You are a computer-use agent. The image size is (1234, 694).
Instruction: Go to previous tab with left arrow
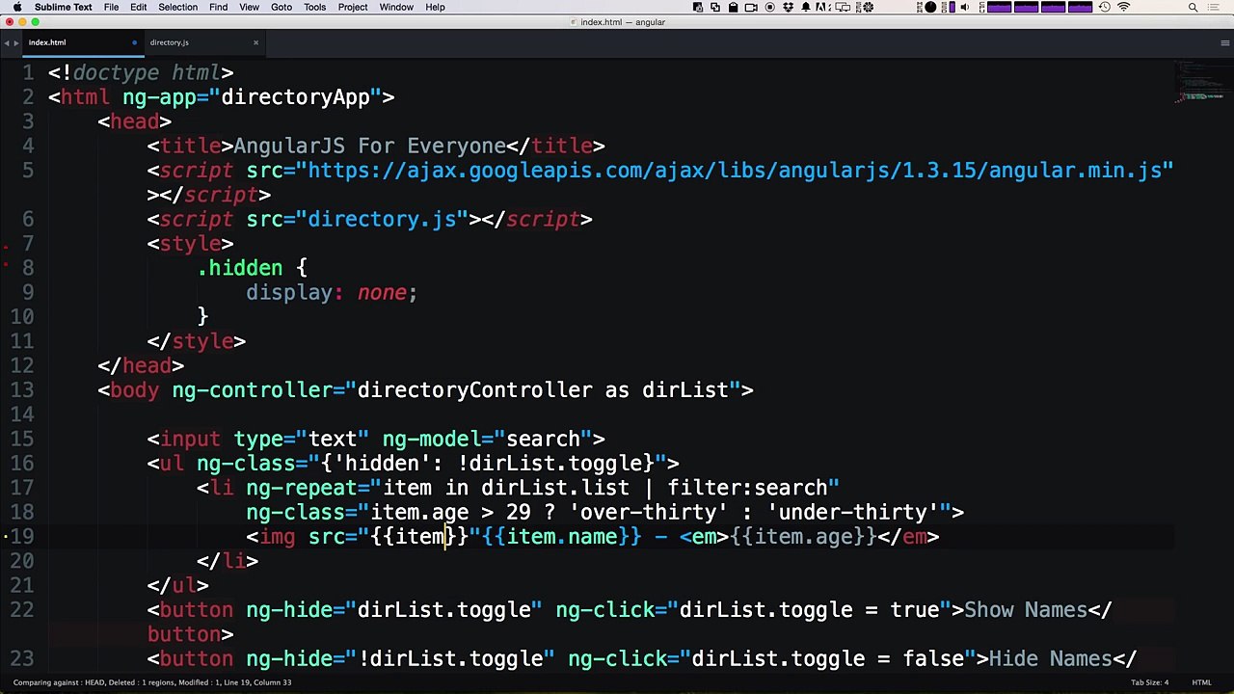(6, 42)
